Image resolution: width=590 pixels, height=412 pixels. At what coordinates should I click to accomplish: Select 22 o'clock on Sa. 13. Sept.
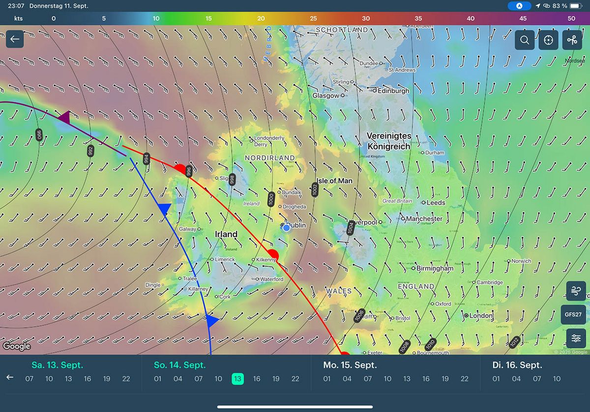coord(126,379)
